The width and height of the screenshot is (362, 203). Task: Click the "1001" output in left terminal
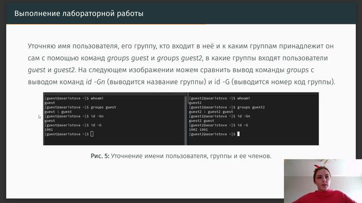(x=49, y=130)
